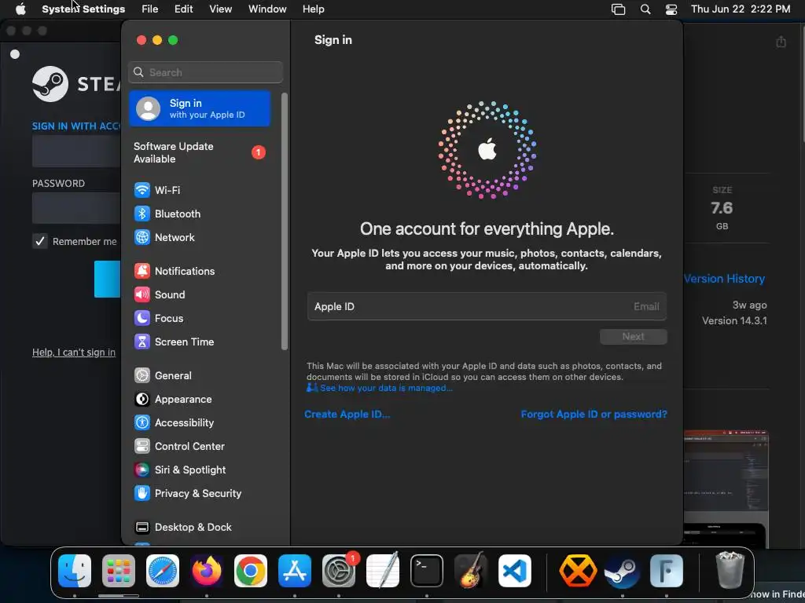Open Bluetooth settings icon in sidebar
The width and height of the screenshot is (805, 603).
coord(142,214)
